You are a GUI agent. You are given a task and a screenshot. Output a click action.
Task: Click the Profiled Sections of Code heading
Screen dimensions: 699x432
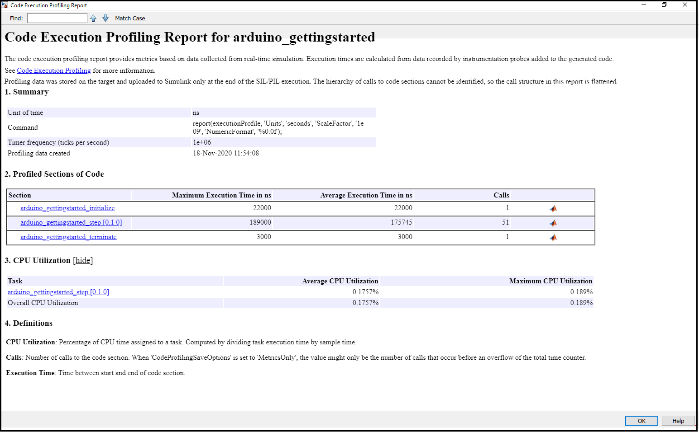54,174
